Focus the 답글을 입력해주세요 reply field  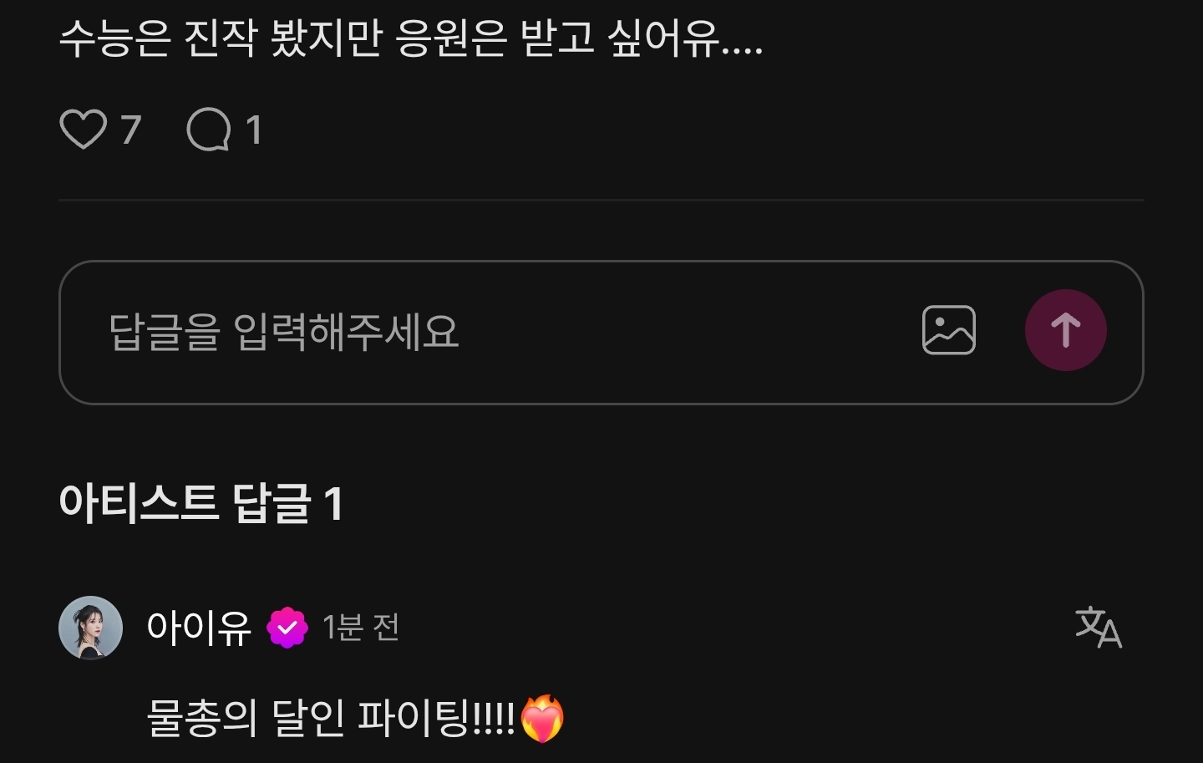(x=601, y=332)
